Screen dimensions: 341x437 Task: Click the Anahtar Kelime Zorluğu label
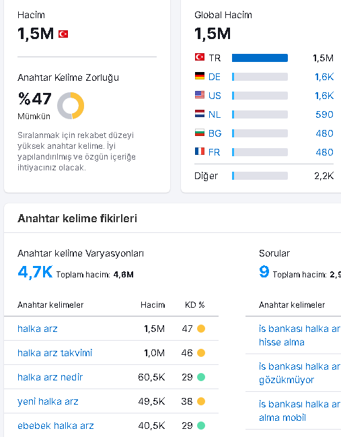[x=68, y=77]
